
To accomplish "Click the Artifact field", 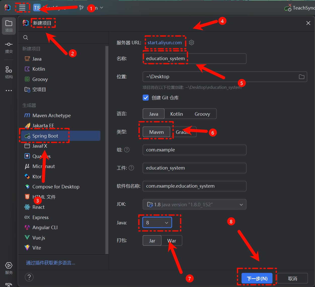I will (194, 168).
